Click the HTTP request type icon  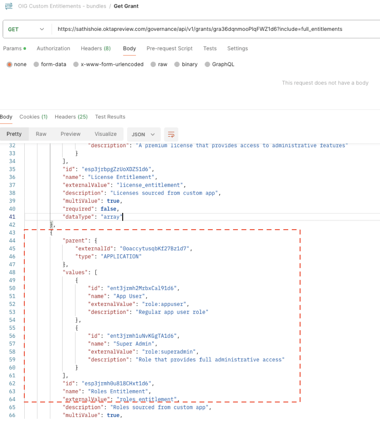9,6
